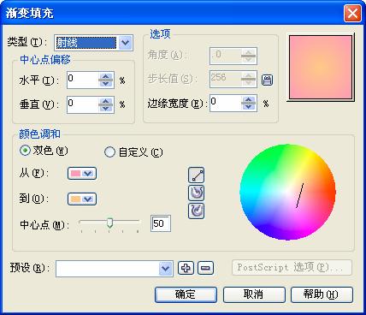Click the 取消 button
Screen dimensions: 366x315
point(254,294)
